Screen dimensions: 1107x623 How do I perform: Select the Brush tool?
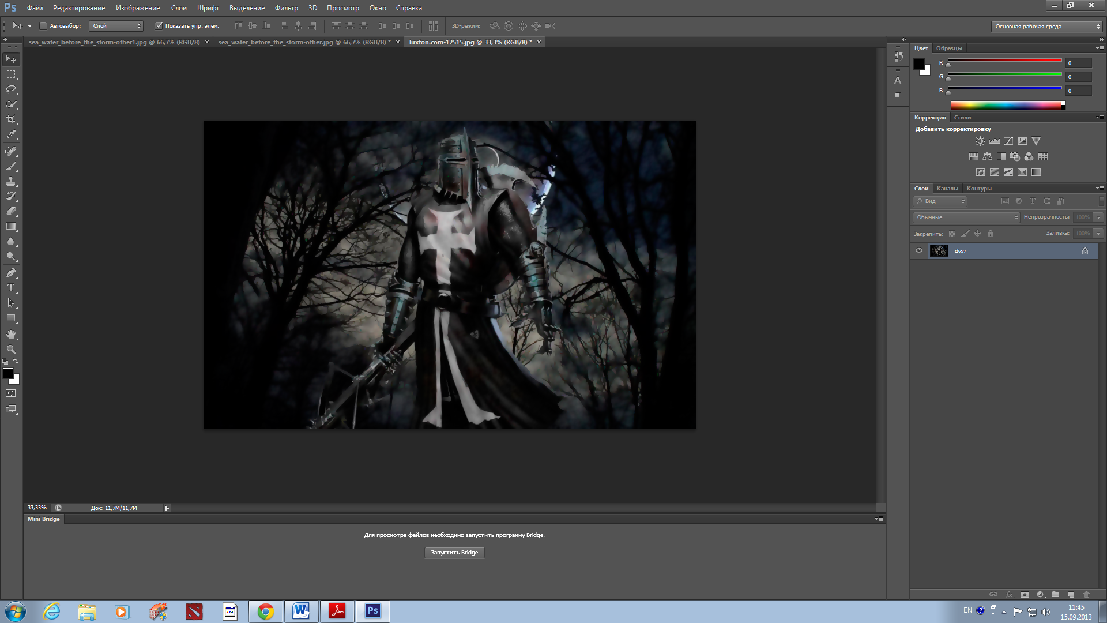11,166
